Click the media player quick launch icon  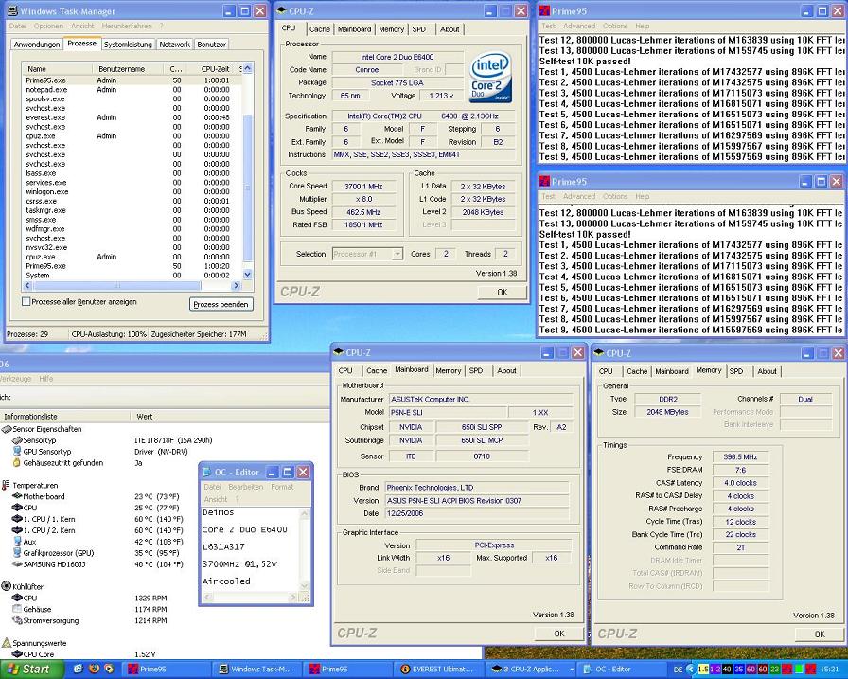click(x=109, y=670)
